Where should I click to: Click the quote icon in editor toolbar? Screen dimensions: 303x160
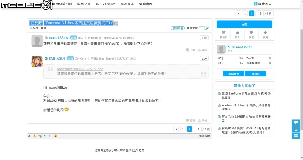[x=45, y=136]
